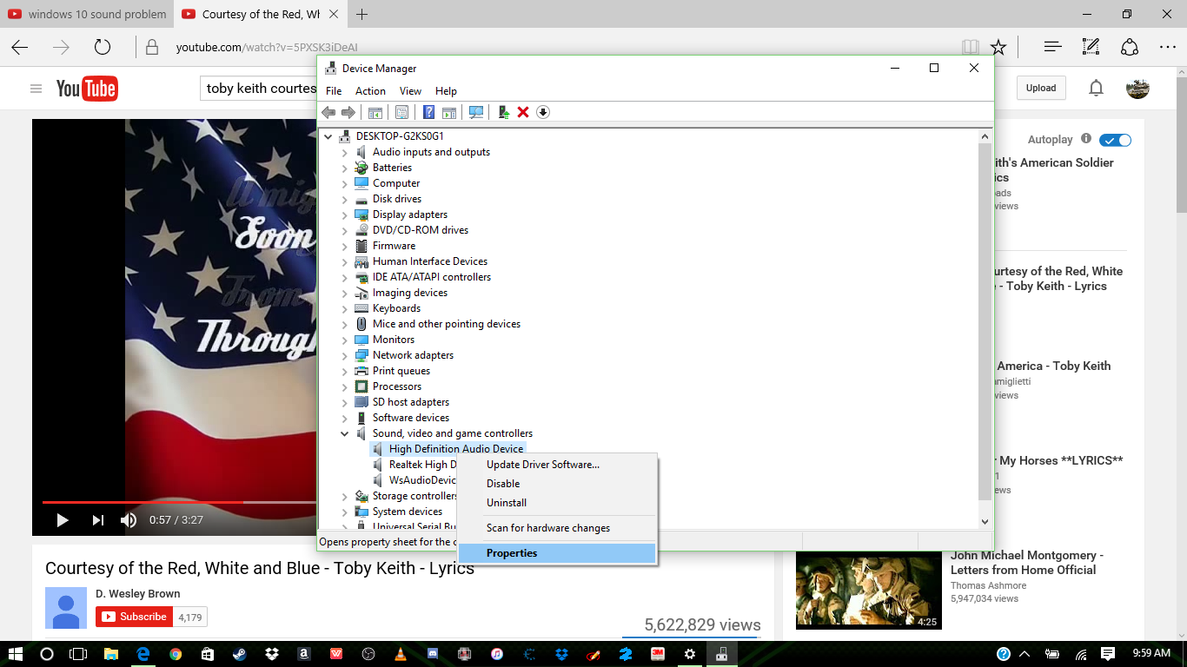Choose Disable from context menu
The image size is (1187, 667).
pyautogui.click(x=556, y=484)
